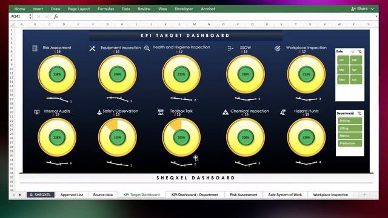388x218 pixels.
Task: Open the Draw ribbon tab
Action: click(x=55, y=9)
